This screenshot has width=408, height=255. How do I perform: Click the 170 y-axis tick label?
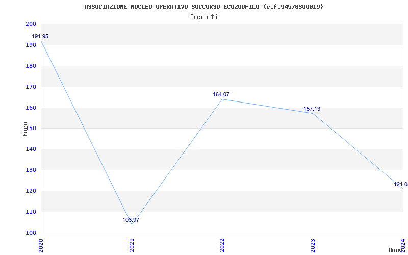tap(31, 87)
